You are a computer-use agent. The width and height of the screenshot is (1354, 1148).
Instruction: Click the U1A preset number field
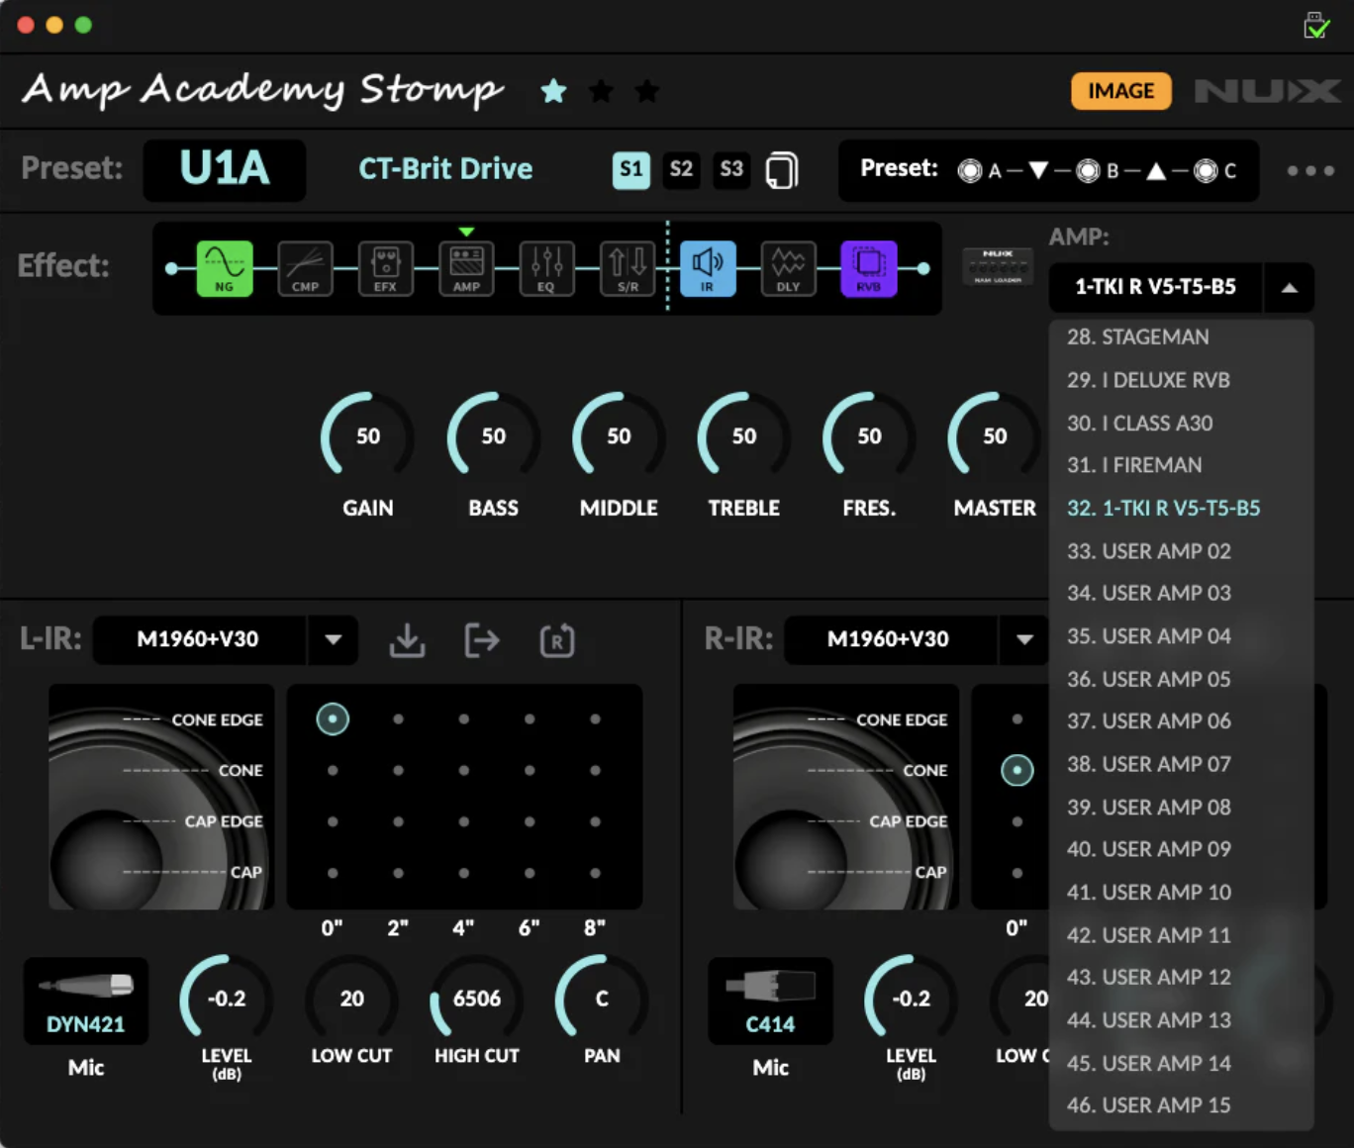click(225, 169)
